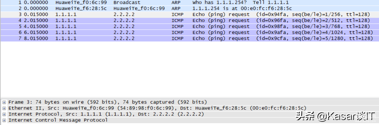Expand the Ethernet II section
This screenshot has height=125, width=379.
pyautogui.click(x=4, y=108)
